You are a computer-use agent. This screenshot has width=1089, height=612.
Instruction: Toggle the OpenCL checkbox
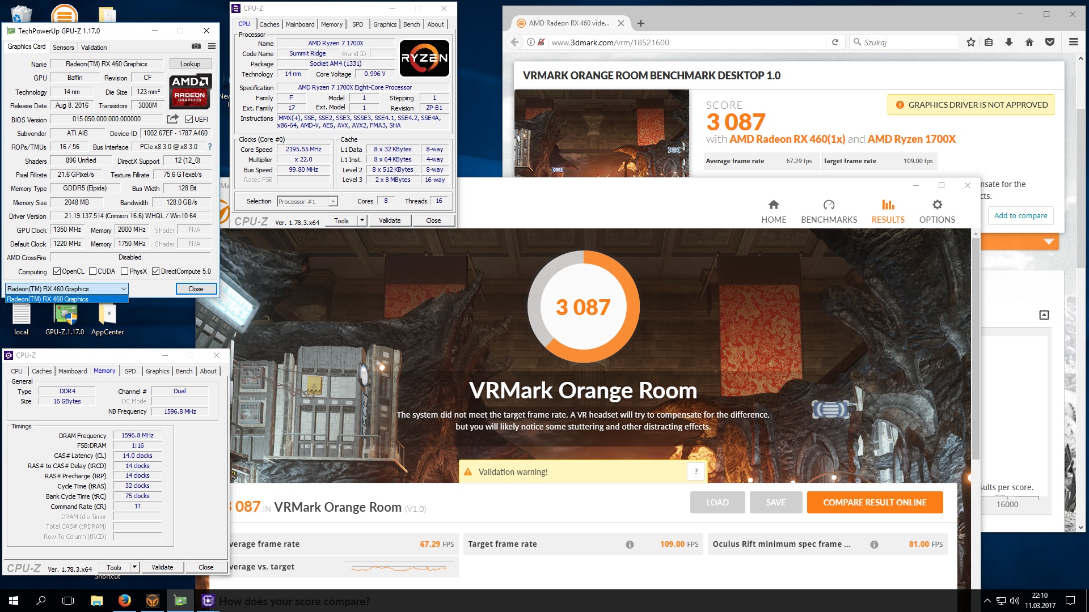57,271
